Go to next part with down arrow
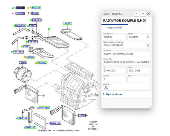Screen dimensions: 170x136 (x=143, y=13)
